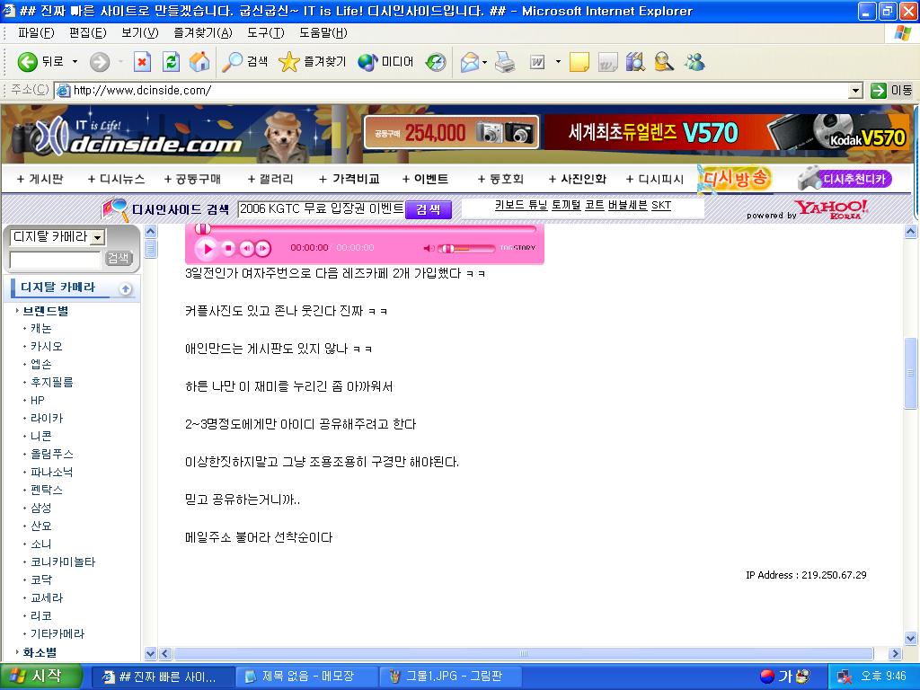The image size is (920, 690).
Task: Play the pink media player
Action: [x=208, y=249]
